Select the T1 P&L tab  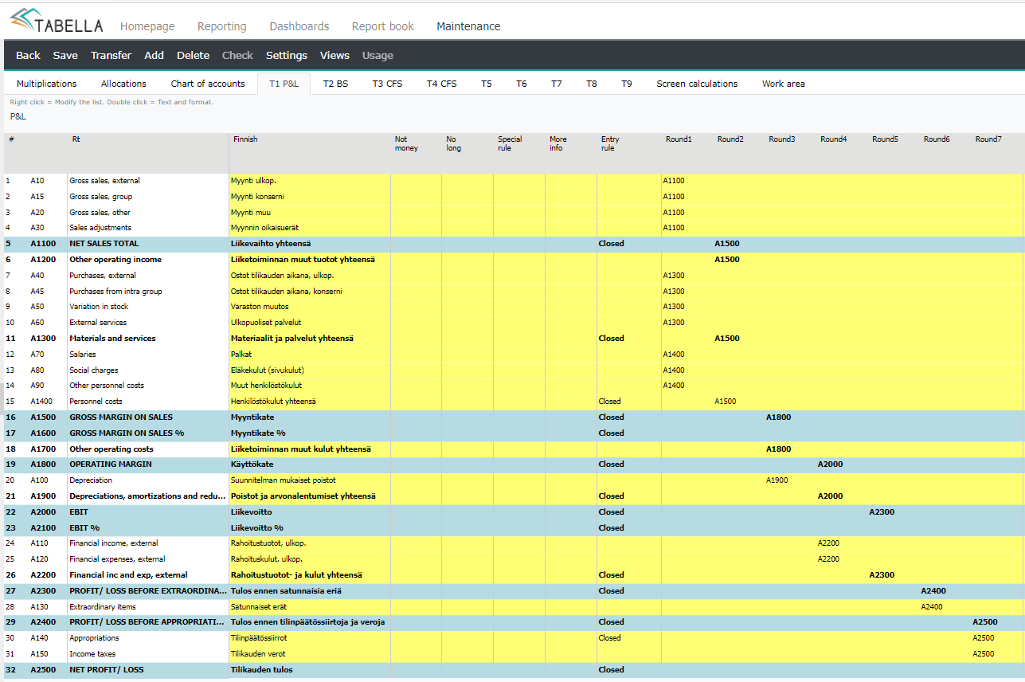tap(284, 84)
